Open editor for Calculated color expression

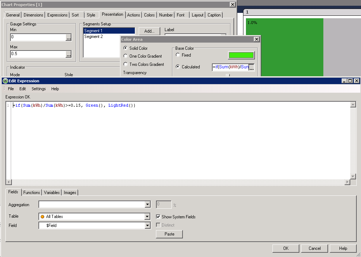(252, 67)
